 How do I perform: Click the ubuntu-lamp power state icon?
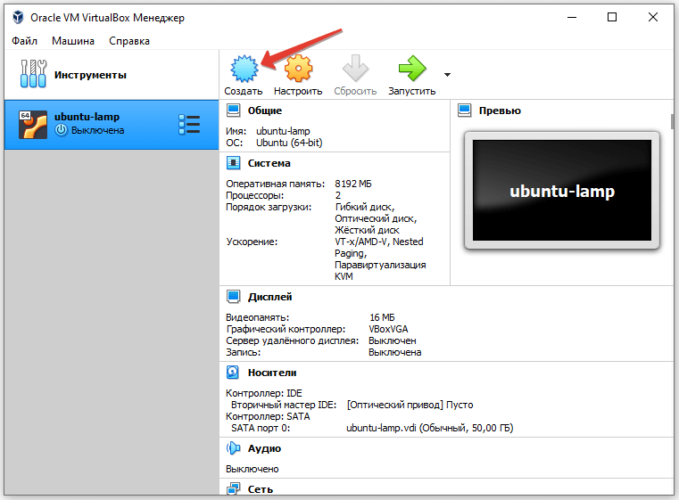(62, 130)
